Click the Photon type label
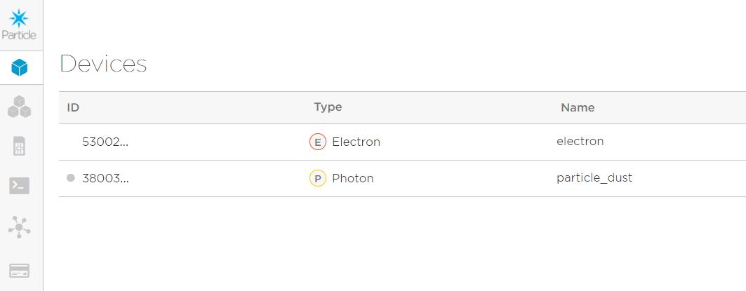Image resolution: width=746 pixels, height=291 pixels. coord(352,179)
